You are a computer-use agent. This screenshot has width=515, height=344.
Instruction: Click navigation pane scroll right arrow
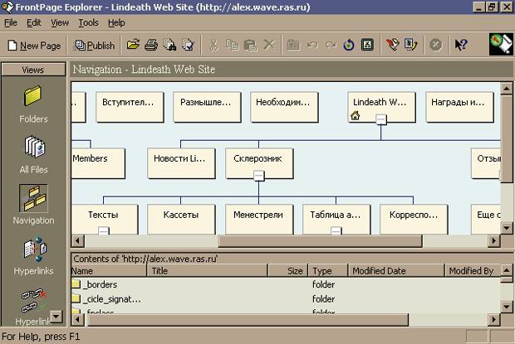[x=494, y=241]
